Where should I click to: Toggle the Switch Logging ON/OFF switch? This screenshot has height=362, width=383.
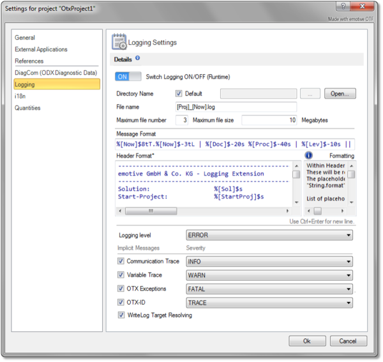(127, 77)
